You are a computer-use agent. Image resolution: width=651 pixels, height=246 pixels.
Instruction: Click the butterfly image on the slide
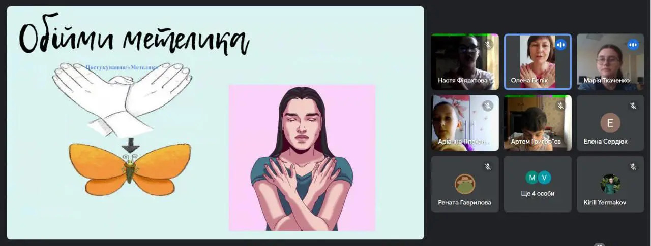[130, 169]
